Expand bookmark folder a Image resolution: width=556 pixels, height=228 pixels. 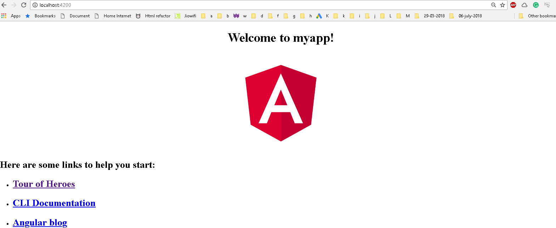pyautogui.click(x=207, y=16)
